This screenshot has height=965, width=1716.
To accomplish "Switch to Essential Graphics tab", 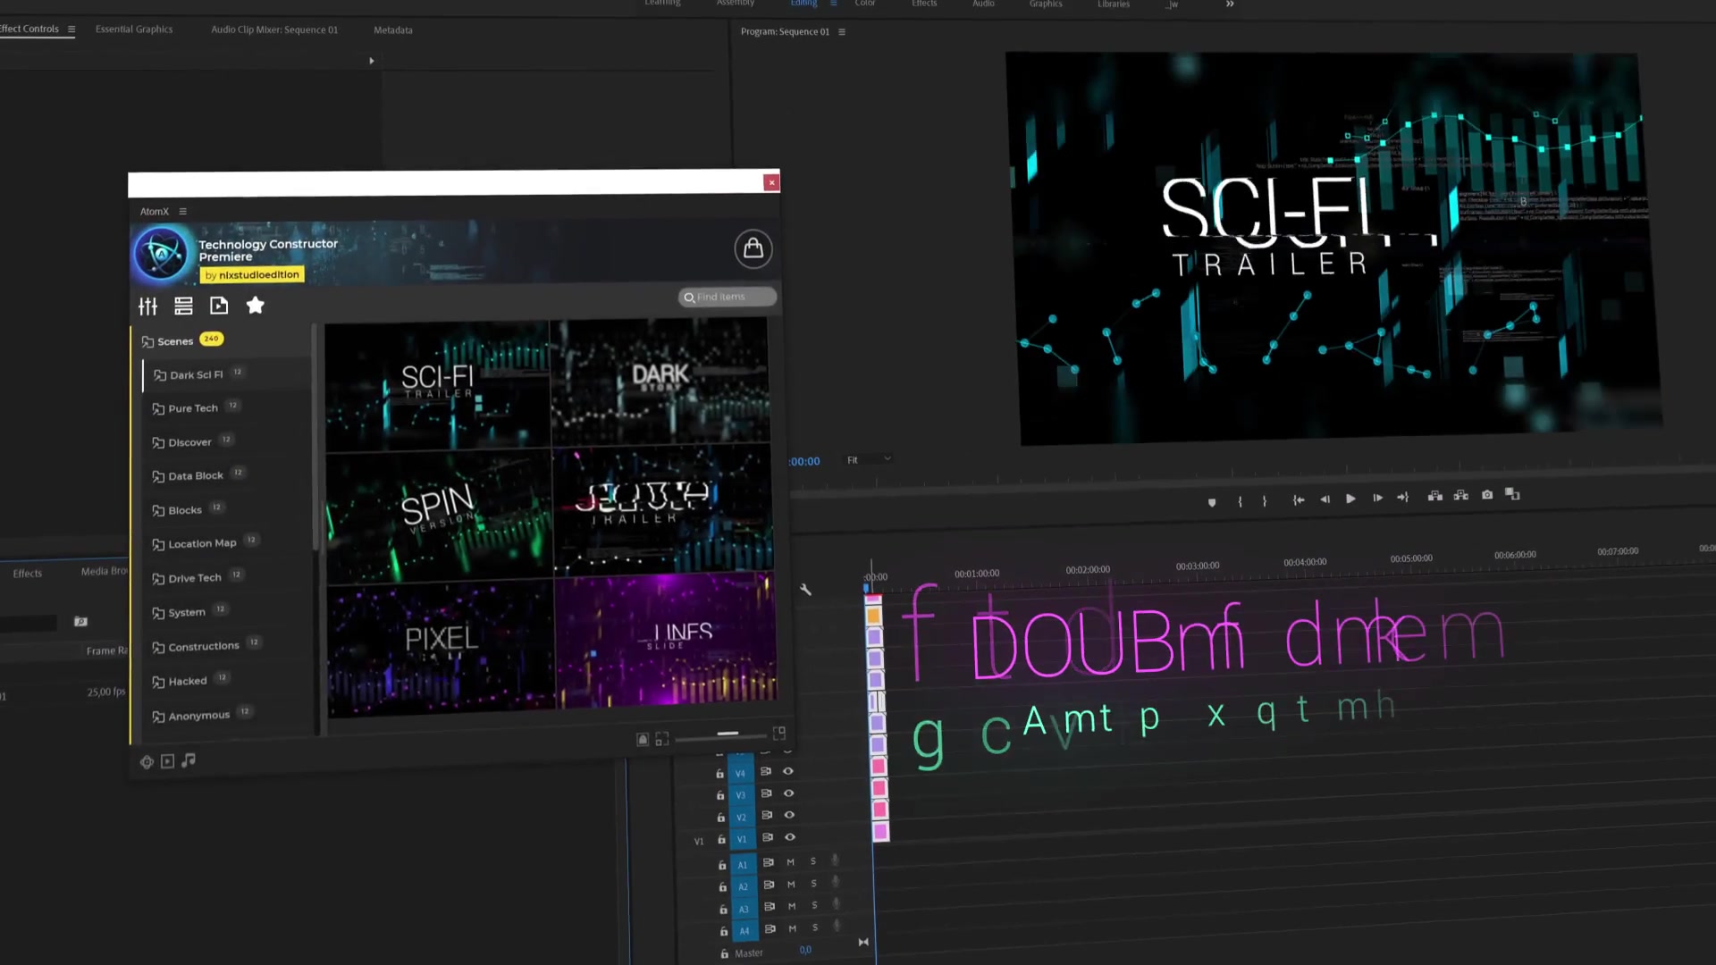I will pyautogui.click(x=134, y=29).
